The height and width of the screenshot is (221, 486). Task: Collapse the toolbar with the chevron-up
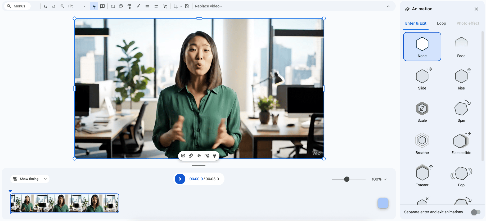click(388, 6)
